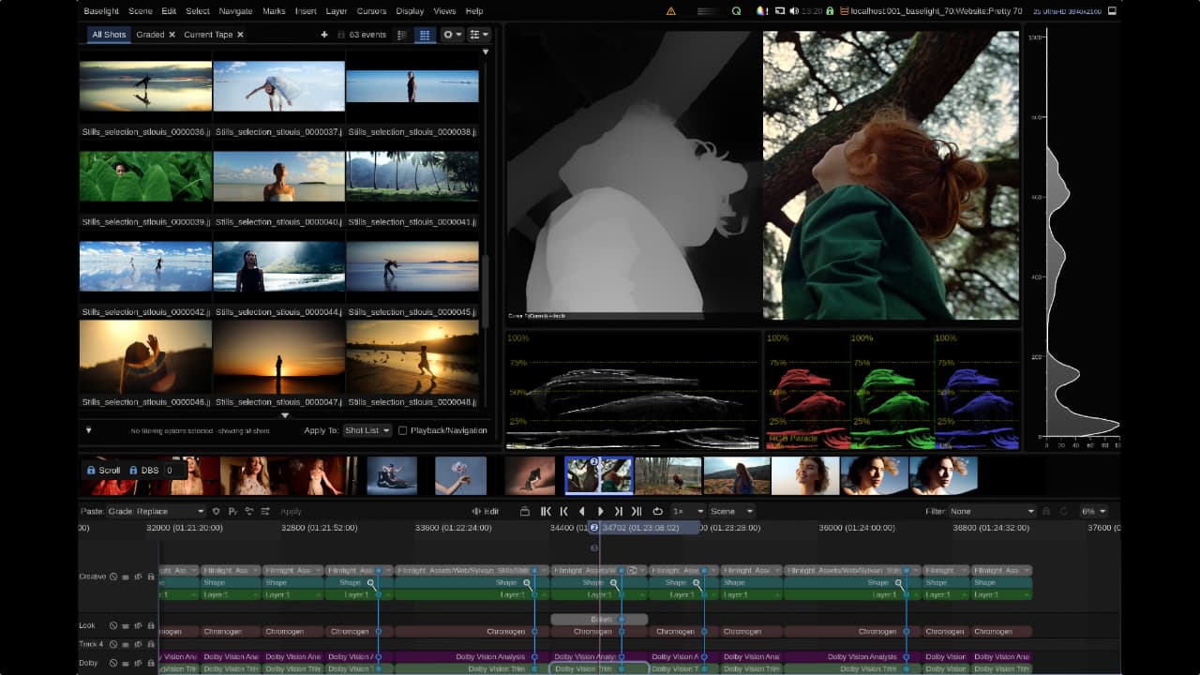Lock the Dolby track using its padlock icon
1200x675 pixels.
[151, 663]
